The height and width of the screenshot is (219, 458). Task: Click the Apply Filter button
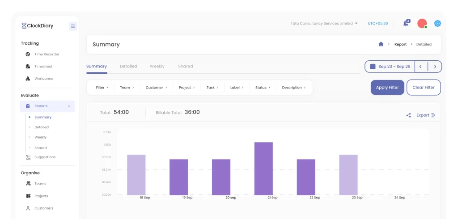[387, 87]
